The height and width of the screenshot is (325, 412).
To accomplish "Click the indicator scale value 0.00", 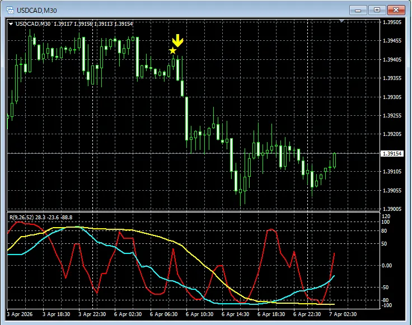I will click(x=386, y=265).
